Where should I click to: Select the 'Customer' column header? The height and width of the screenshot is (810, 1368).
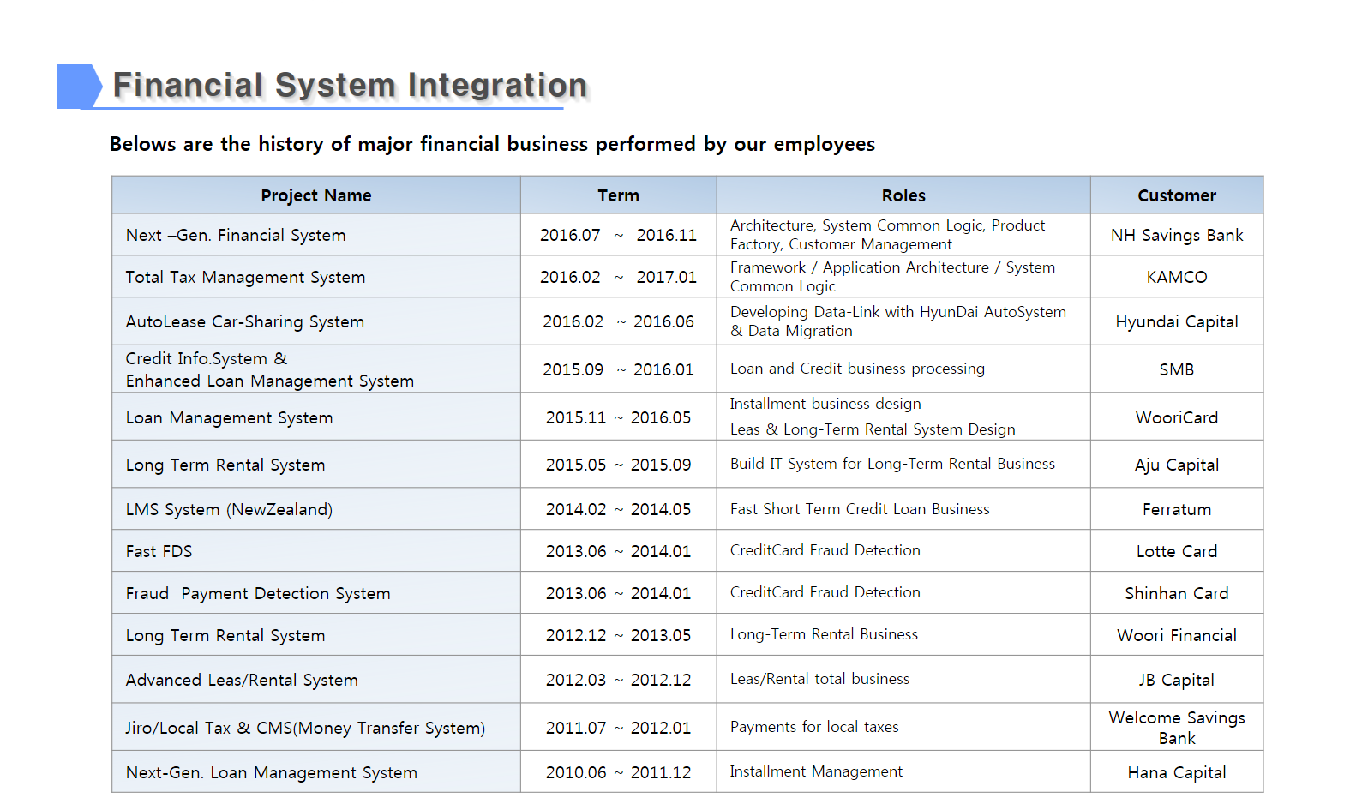(1177, 195)
